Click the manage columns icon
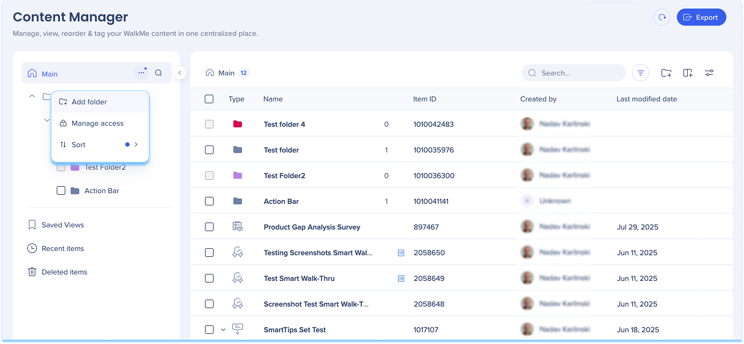Image resolution: width=744 pixels, height=344 pixels. click(688, 73)
